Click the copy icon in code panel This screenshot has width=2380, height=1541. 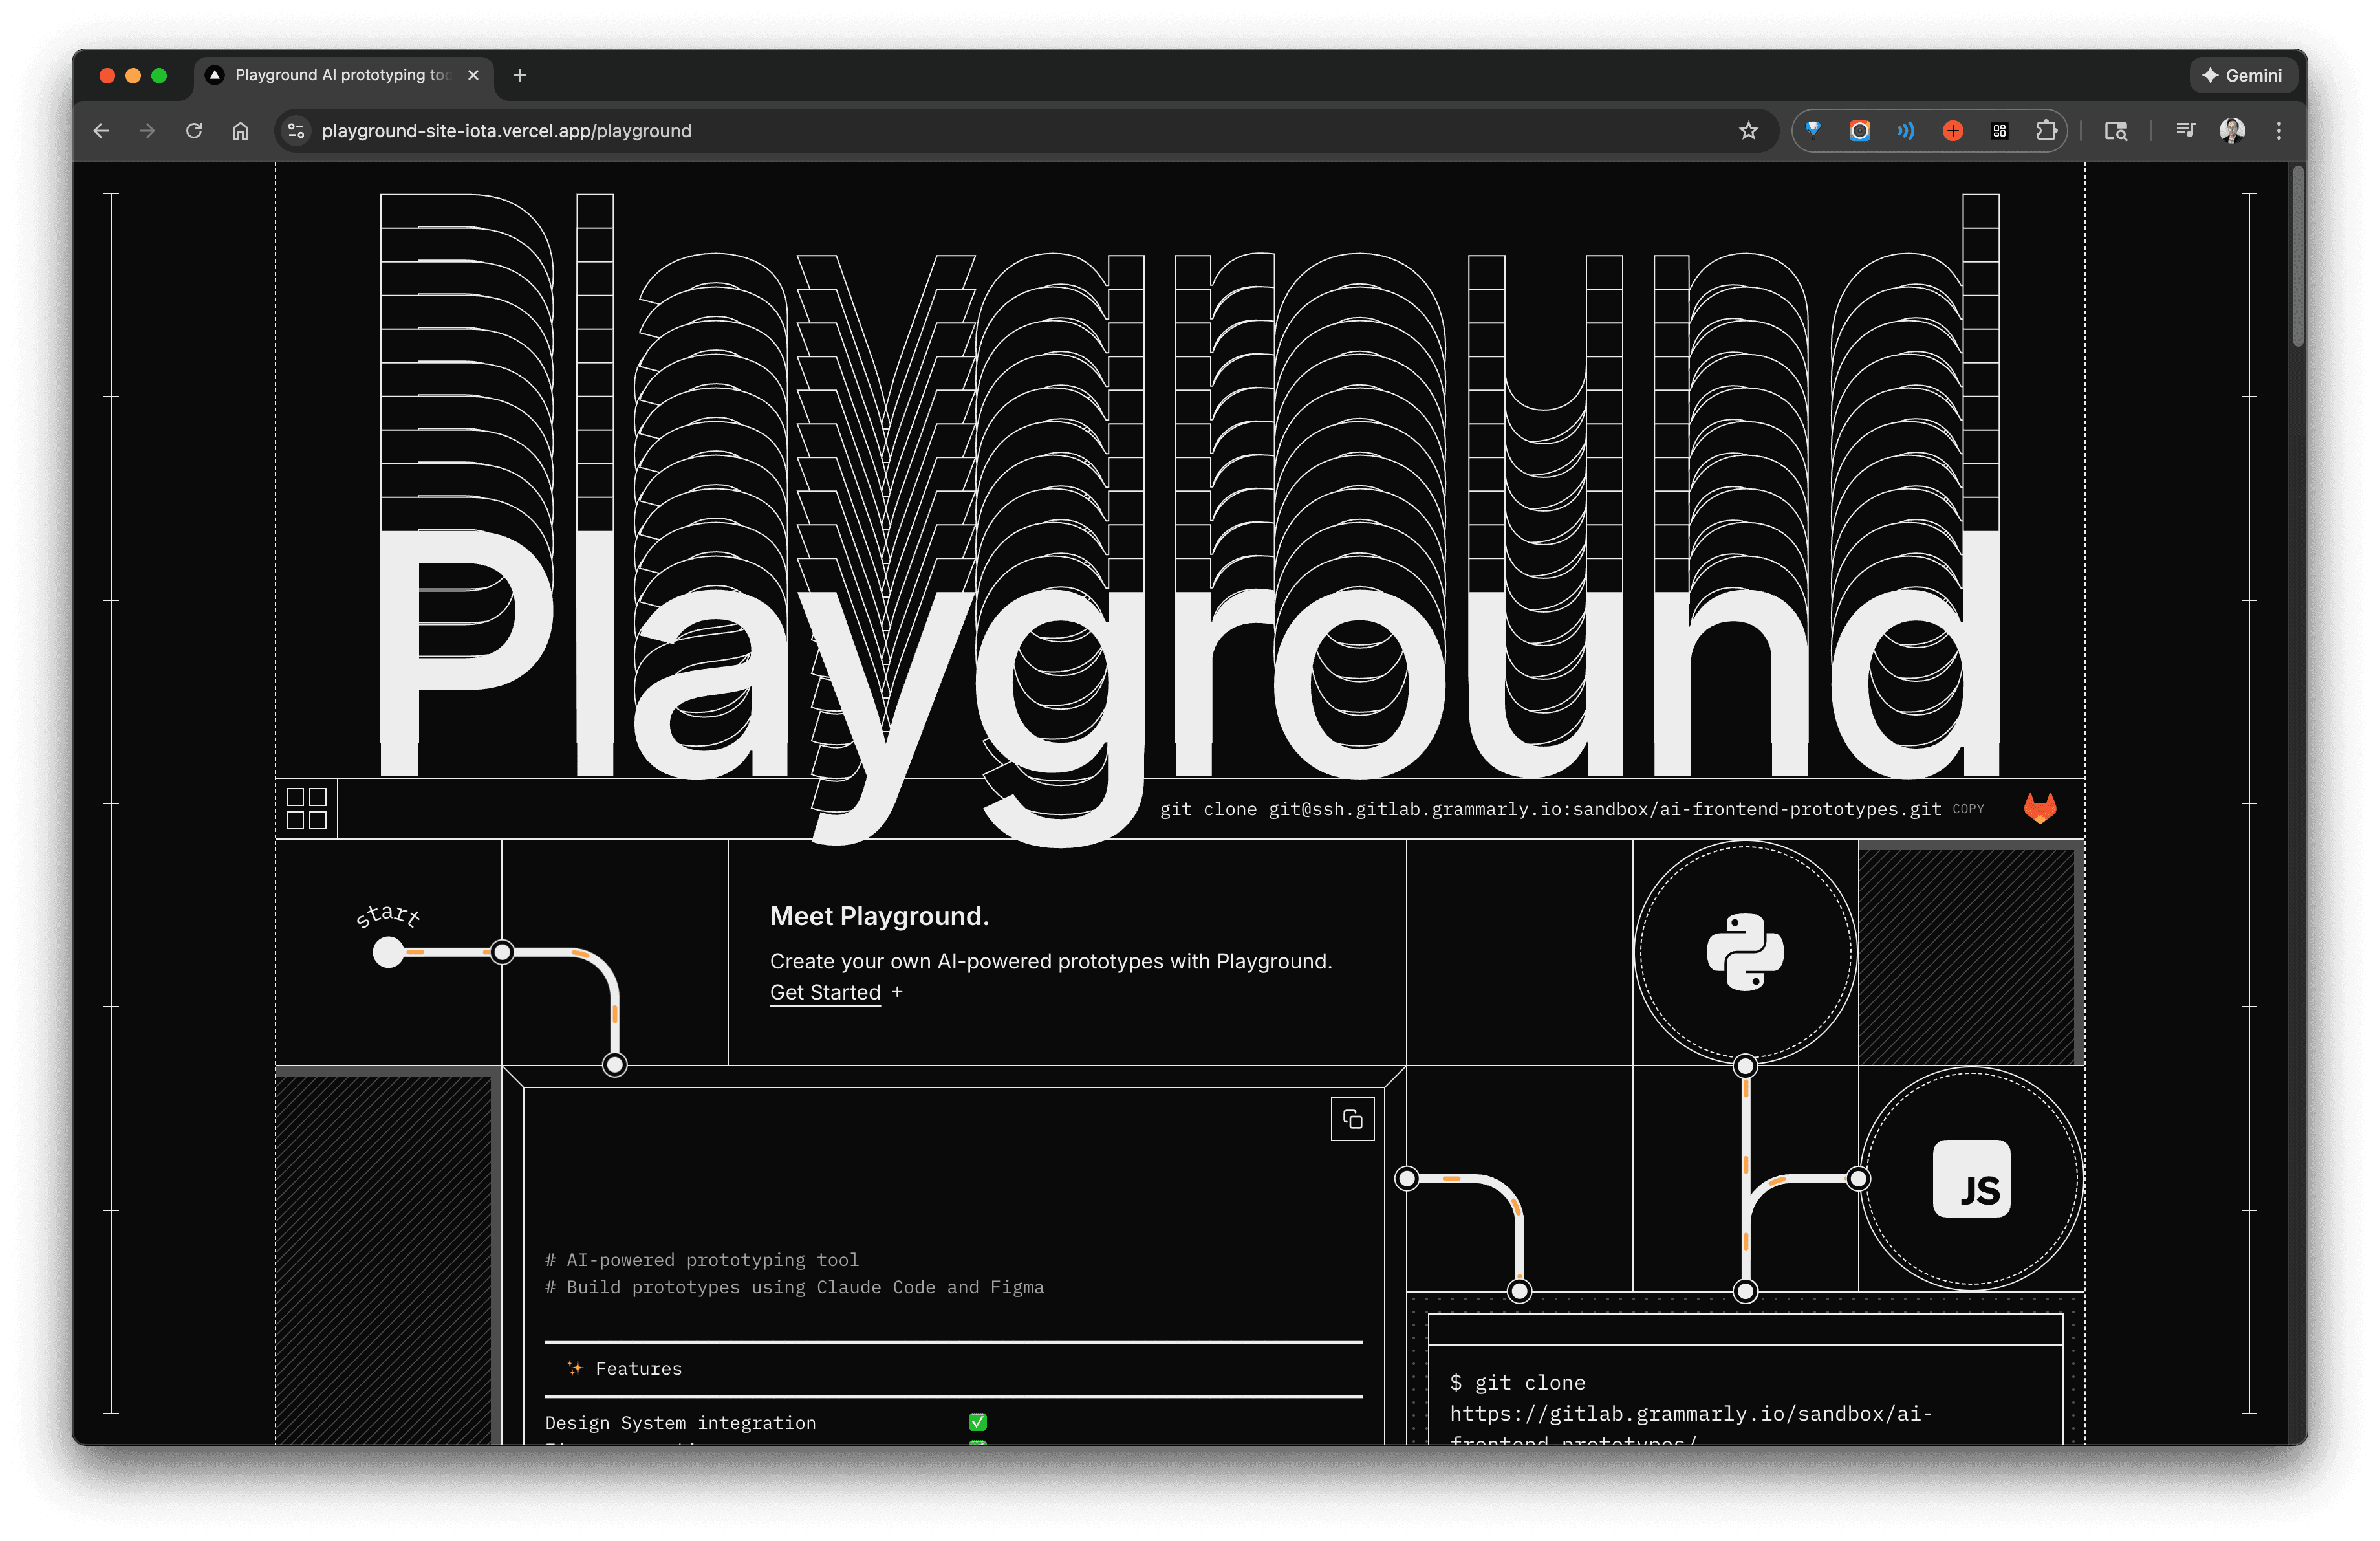[1352, 1119]
